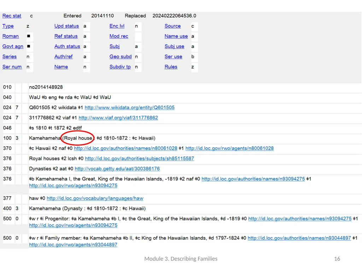Open the Ser use label link
This screenshot has width=362, height=271.
pos(173,56)
